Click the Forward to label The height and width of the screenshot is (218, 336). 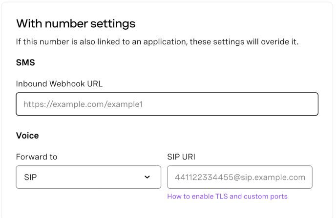pyautogui.click(x=37, y=157)
